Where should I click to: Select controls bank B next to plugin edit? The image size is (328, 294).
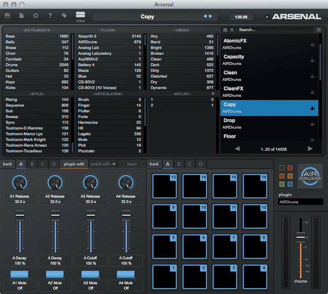coord(32,164)
